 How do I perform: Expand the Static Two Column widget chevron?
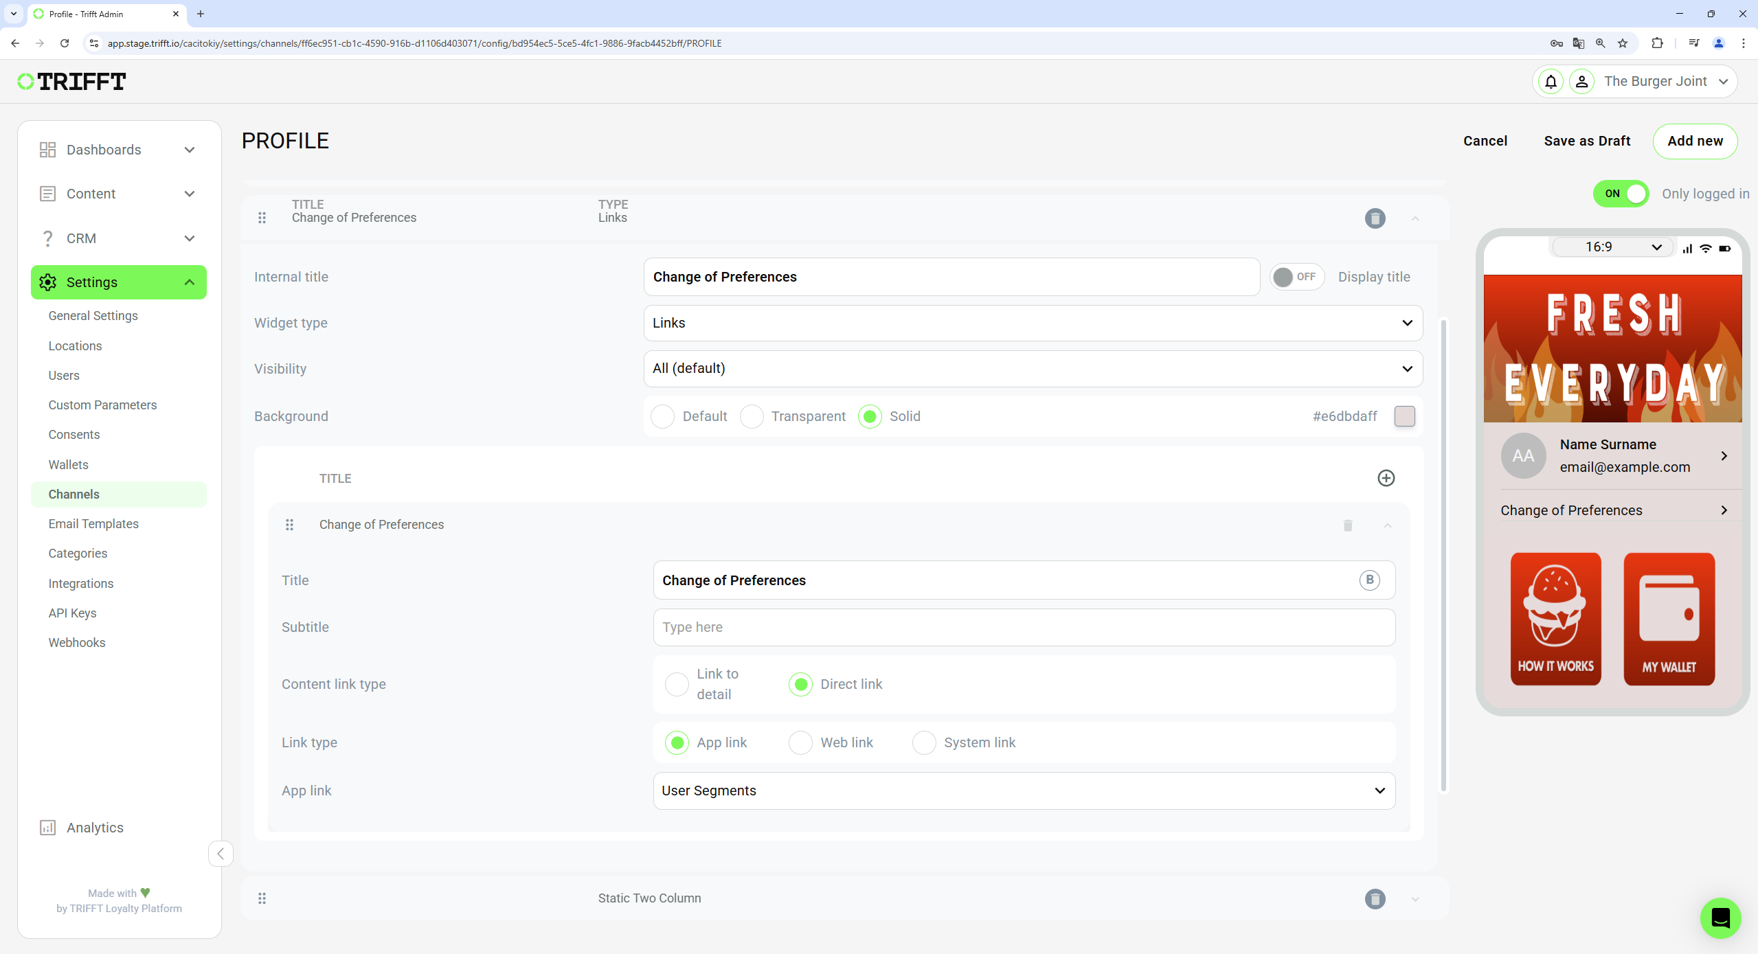(1415, 899)
